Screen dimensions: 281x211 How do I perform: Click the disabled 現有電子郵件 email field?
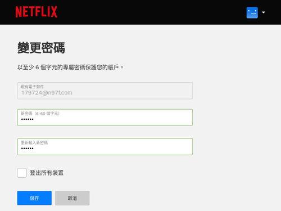(x=105, y=91)
